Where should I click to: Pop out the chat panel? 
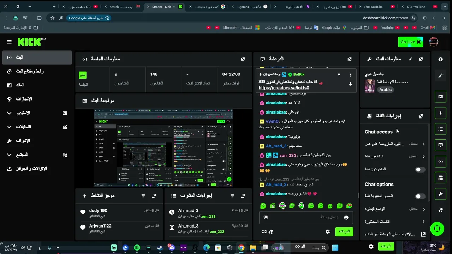tap(349, 59)
